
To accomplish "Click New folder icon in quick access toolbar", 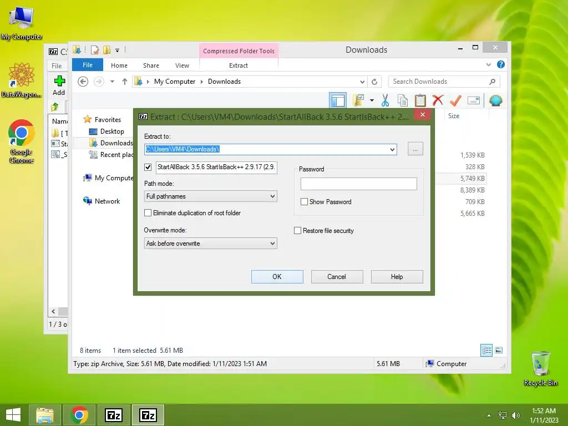I will [107, 50].
